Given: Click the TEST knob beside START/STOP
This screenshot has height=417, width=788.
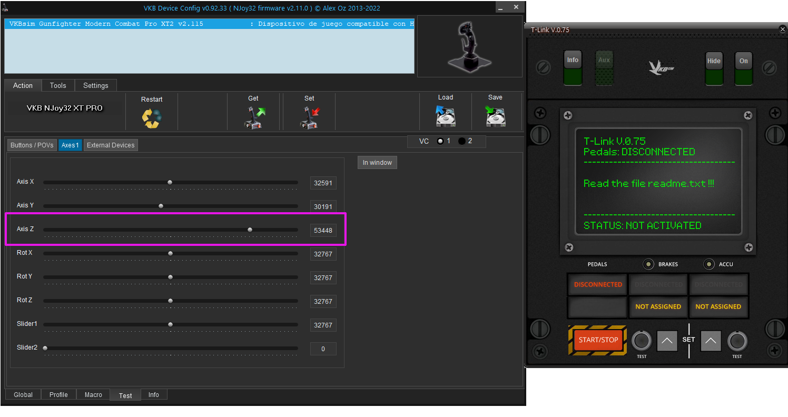Looking at the screenshot, I should coord(642,341).
